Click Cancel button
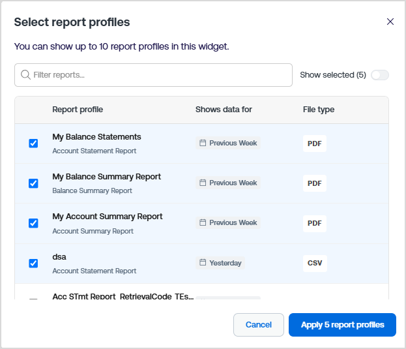 pyautogui.click(x=259, y=325)
